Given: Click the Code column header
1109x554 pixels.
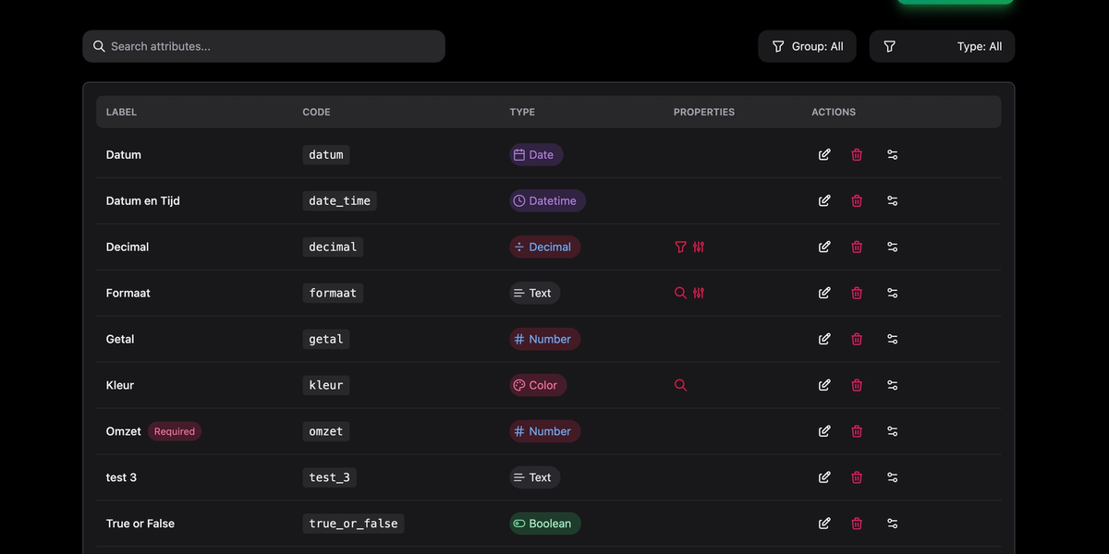Looking at the screenshot, I should click(x=316, y=113).
